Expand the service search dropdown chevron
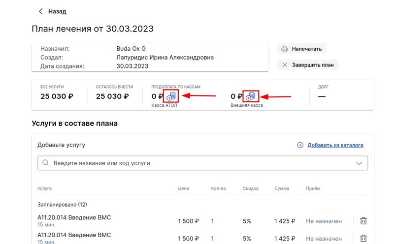This screenshot has width=394, height=244. tap(359, 163)
